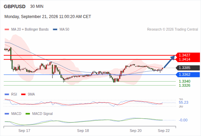Click the MA 50 blue legend swatch
Viewport: 201px width, 136px height.
pos(55,30)
